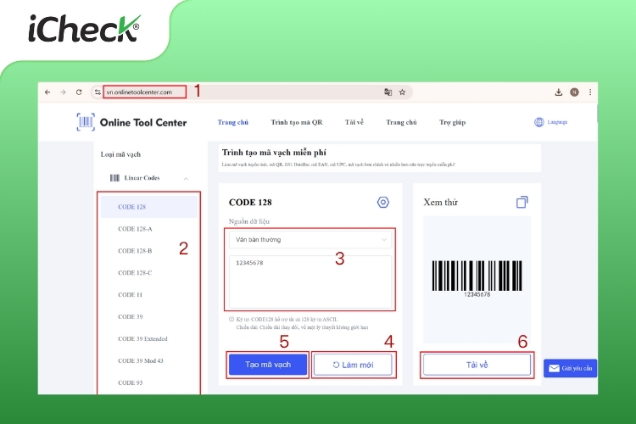Click the 12345678 data text area
636x424 pixels.
point(310,282)
